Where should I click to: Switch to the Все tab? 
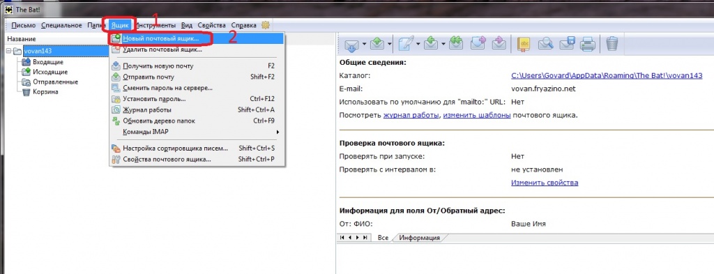(x=383, y=238)
